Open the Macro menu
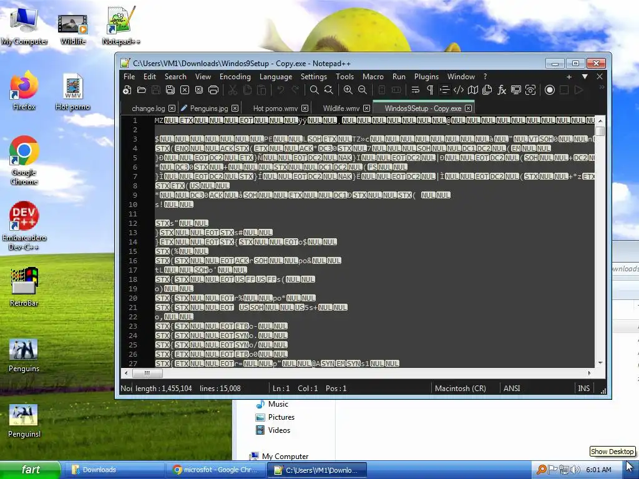This screenshot has width=639, height=479. pos(373,77)
